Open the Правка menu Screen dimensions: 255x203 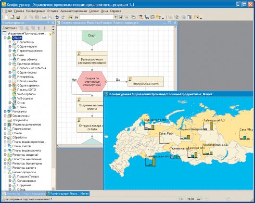pyautogui.click(x=19, y=11)
